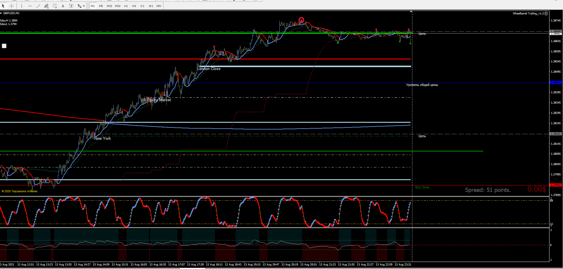Switch the chart to MN timeframe

coord(159,6)
